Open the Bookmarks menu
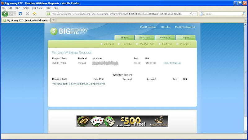Viewport: 248px width, 140px height. 37,8
